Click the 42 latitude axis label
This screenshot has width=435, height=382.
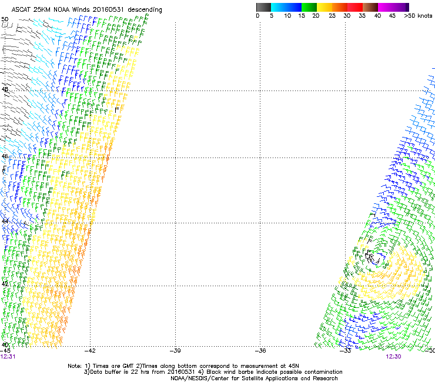point(5,284)
